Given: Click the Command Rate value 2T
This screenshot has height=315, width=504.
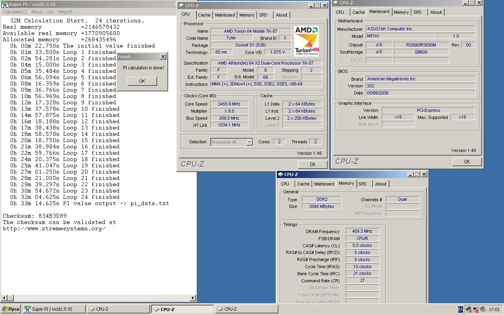Looking at the screenshot, I should coord(363,281).
